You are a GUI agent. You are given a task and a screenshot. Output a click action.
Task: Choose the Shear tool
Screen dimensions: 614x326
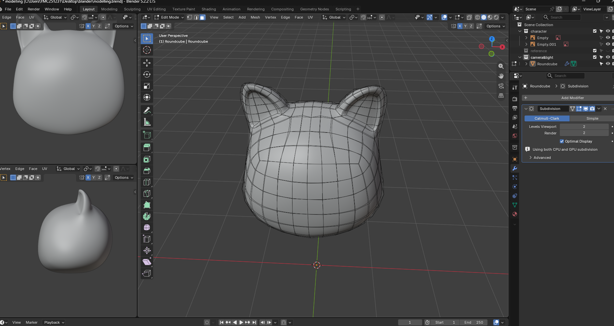coord(147,262)
